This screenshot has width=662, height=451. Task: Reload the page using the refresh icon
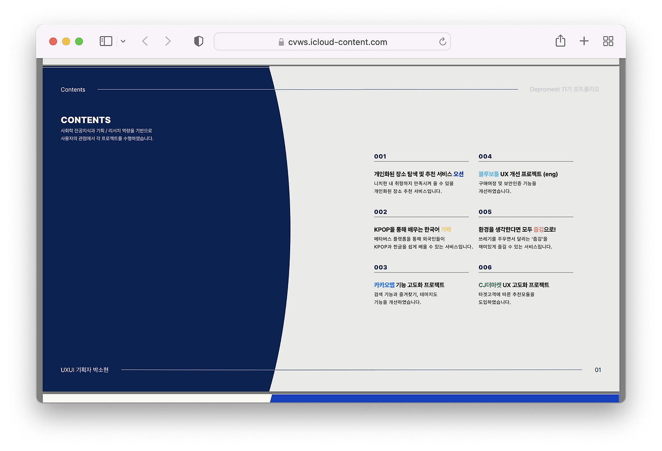442,41
